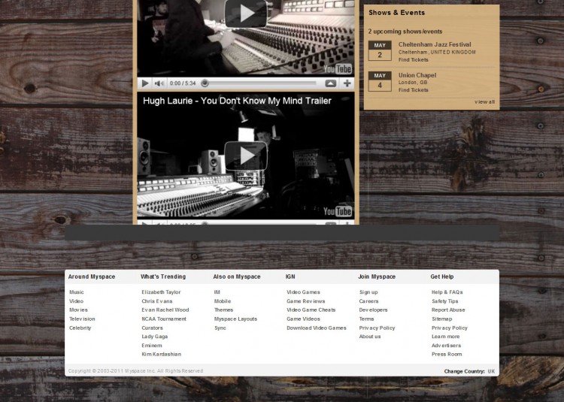The height and width of the screenshot is (402, 564).
Task: Open Television footer link
Action: point(82,319)
